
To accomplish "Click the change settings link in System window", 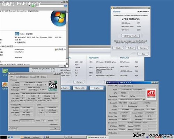I will (60, 49).
